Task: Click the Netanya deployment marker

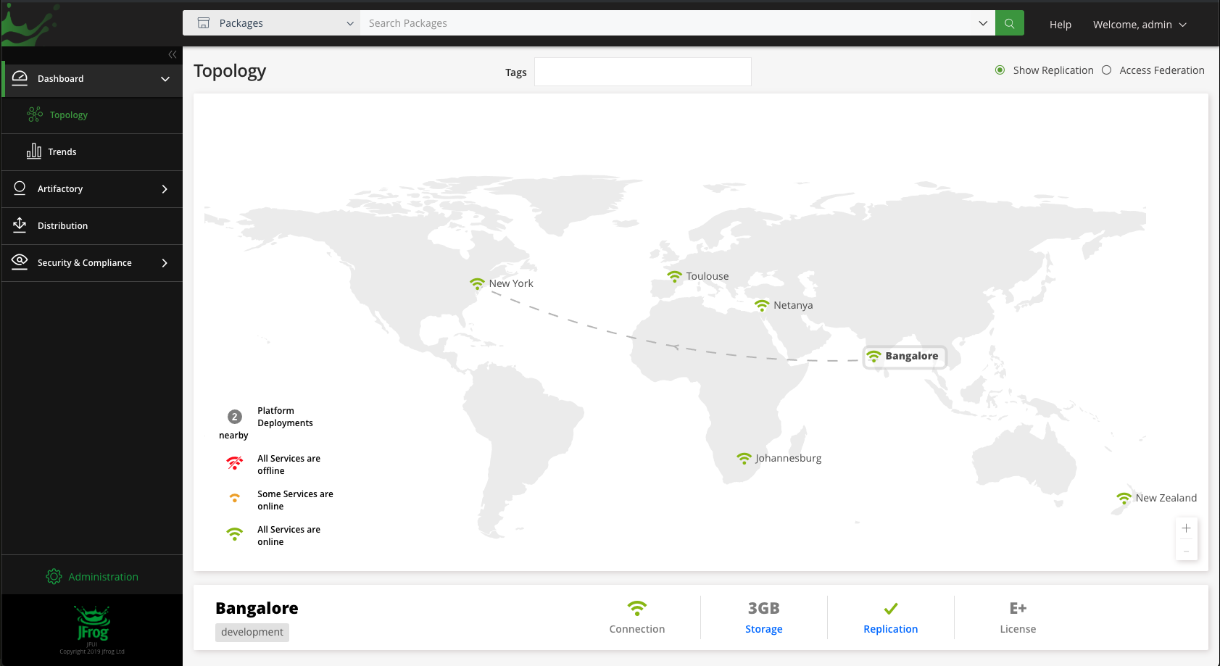Action: [762, 305]
